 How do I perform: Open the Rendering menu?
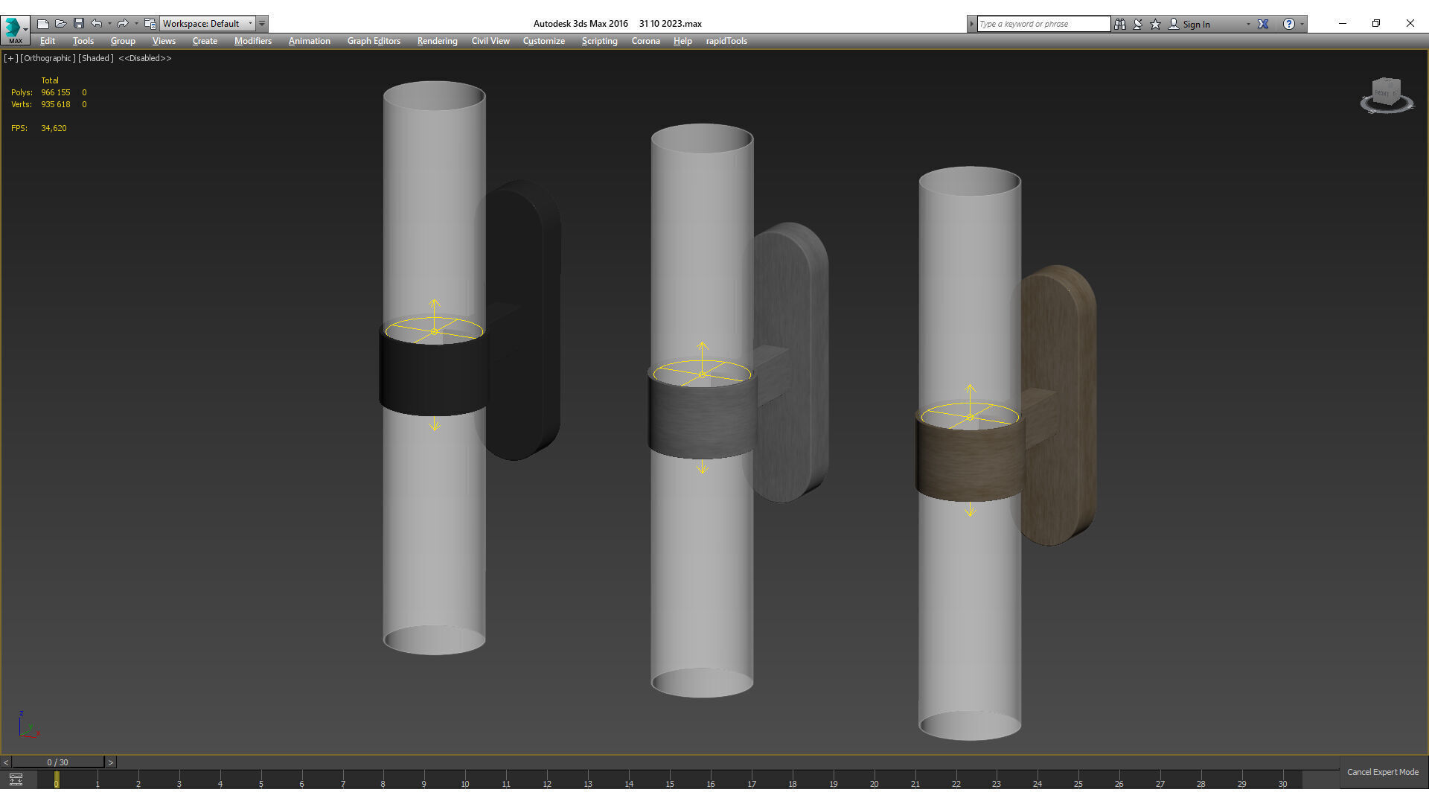tap(437, 41)
